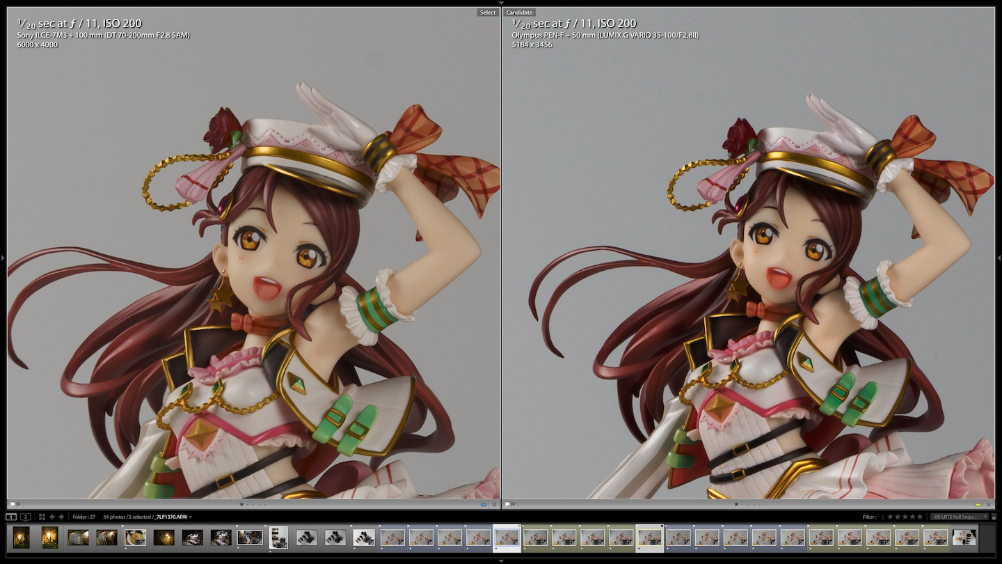Click the 'Folder : 27' source text
The height and width of the screenshot is (564, 1002).
(83, 517)
